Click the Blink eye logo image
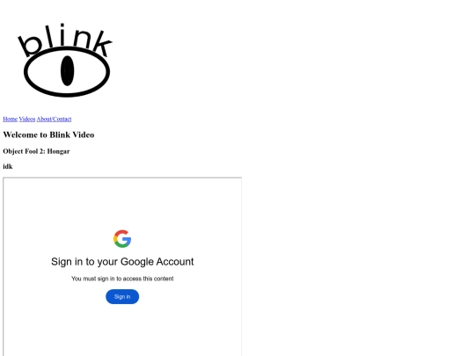 pos(65,61)
